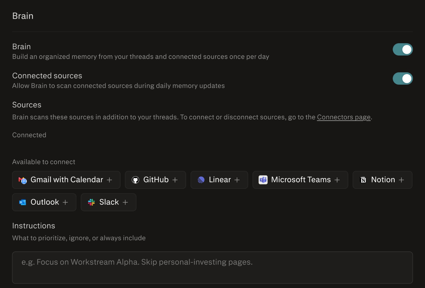The height and width of the screenshot is (288, 425).
Task: Add Gmail with Calendar using its plus icon
Action: tap(109, 180)
